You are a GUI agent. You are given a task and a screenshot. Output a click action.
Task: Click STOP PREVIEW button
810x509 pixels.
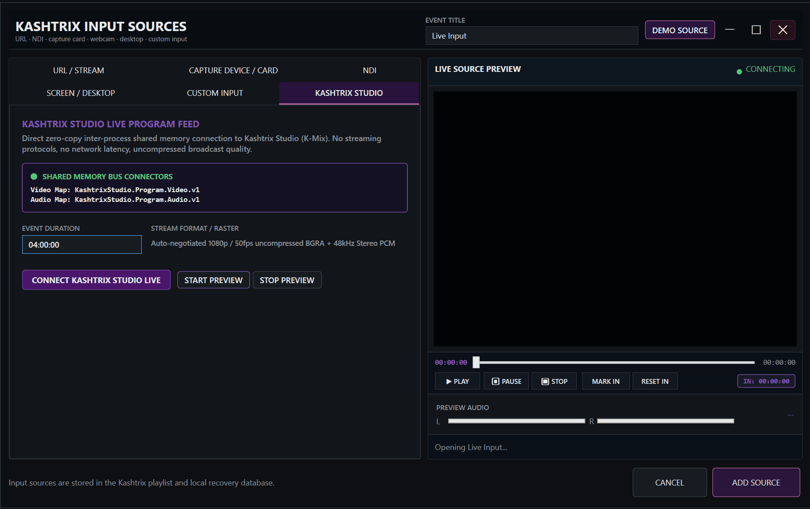tap(287, 280)
